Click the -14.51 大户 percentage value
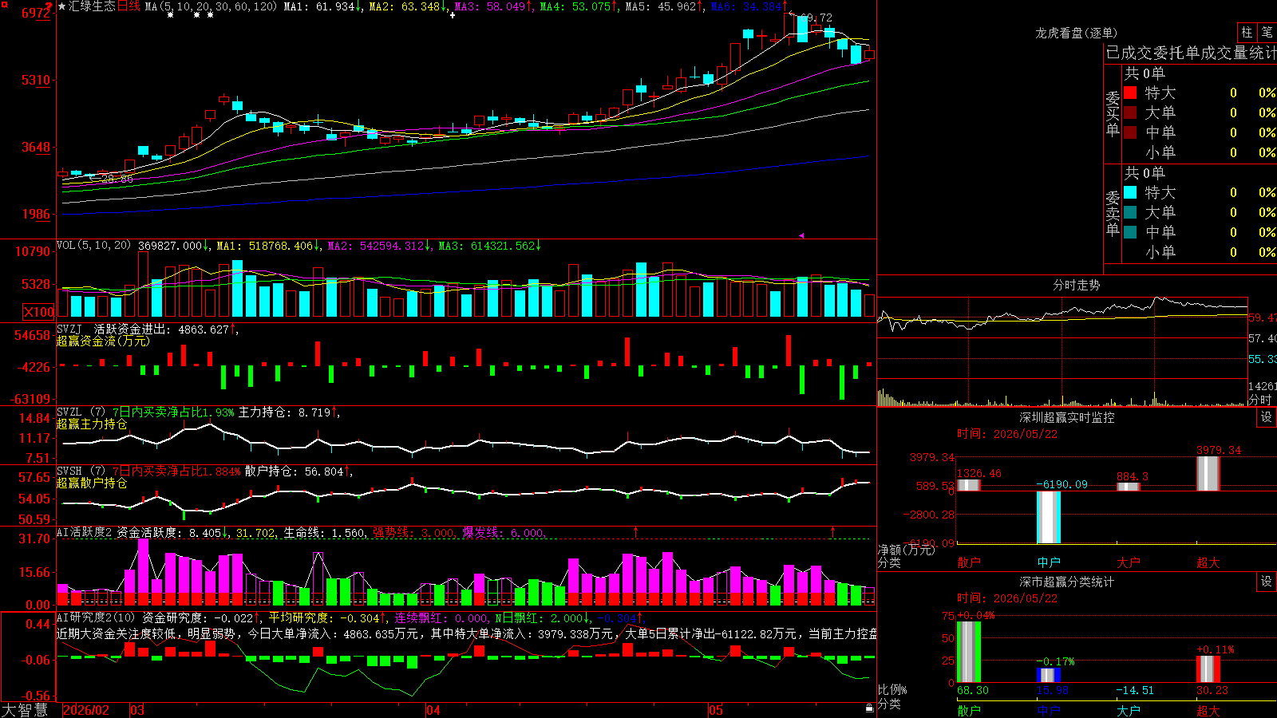The width and height of the screenshot is (1277, 718). pyautogui.click(x=1135, y=690)
